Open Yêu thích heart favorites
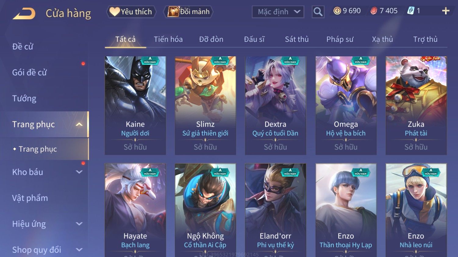The width and height of the screenshot is (458, 257). pyautogui.click(x=131, y=12)
